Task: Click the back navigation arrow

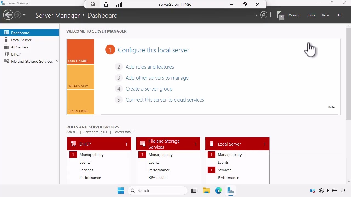Action: click(x=8, y=15)
